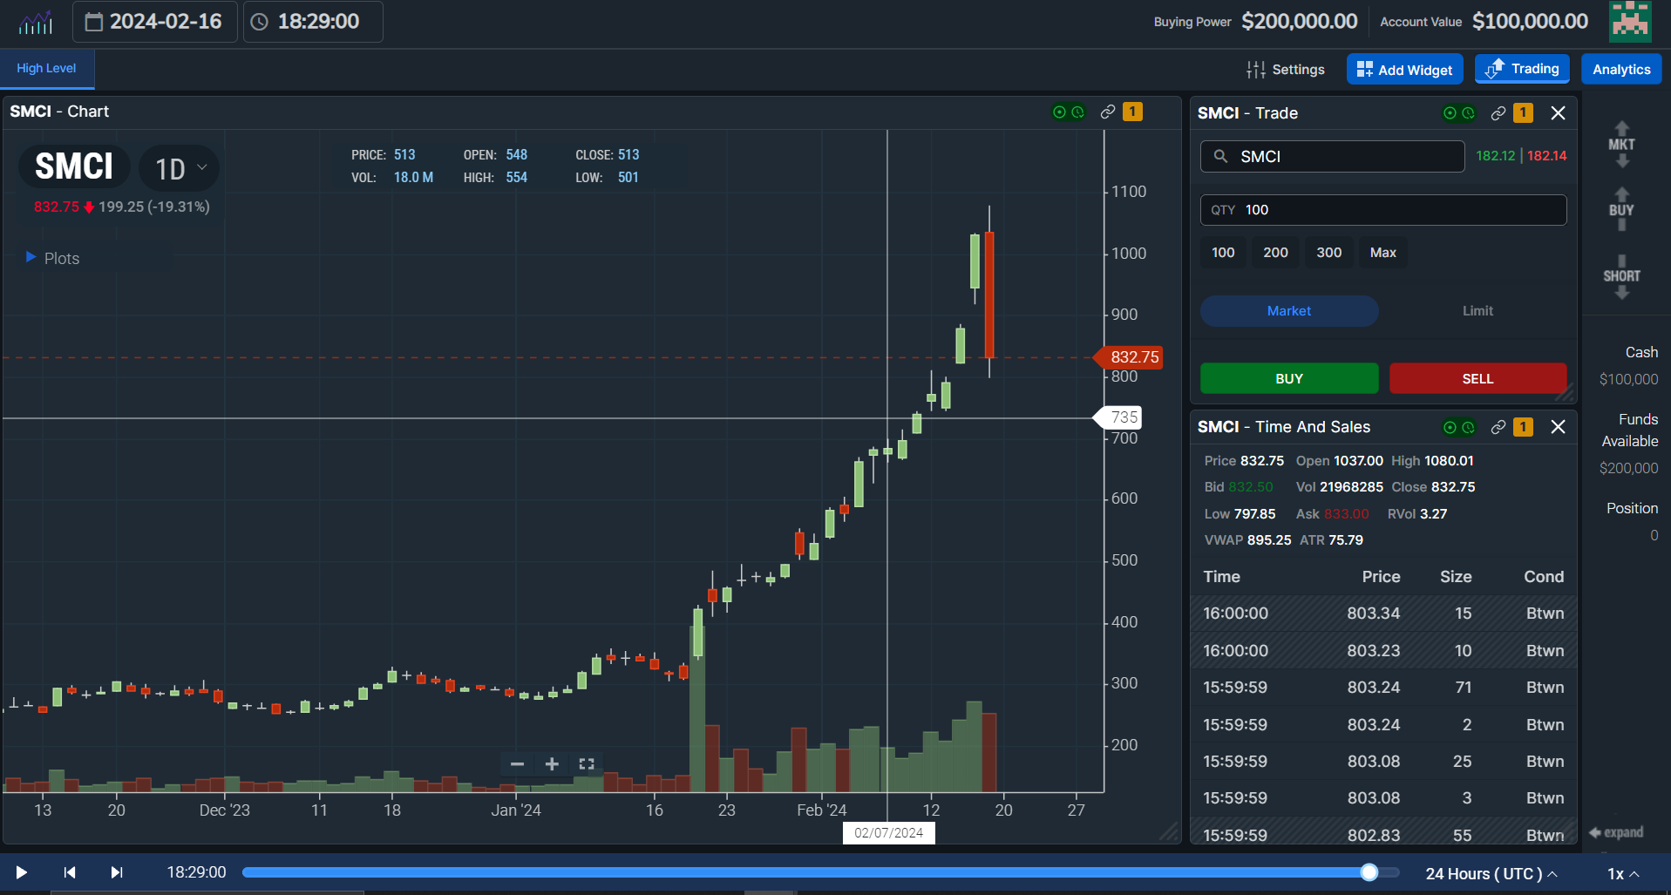The height and width of the screenshot is (895, 1671).
Task: Open fullscreen view with the expand chart icon
Action: pyautogui.click(x=586, y=763)
